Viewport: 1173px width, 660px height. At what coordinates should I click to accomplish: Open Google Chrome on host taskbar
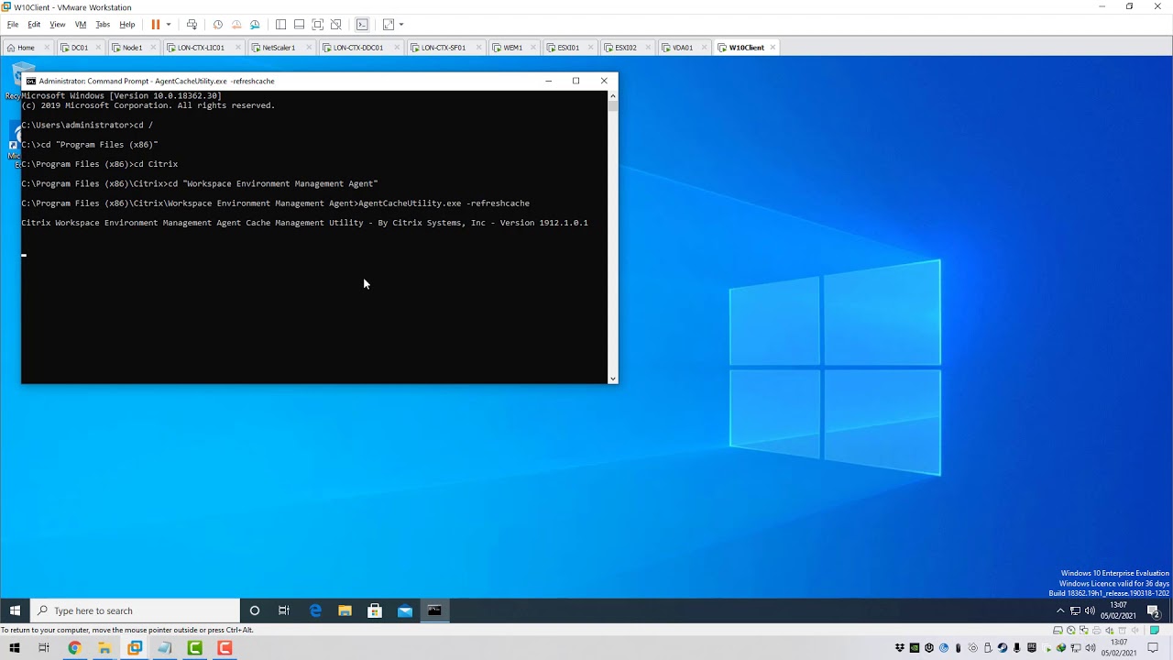coord(74,648)
